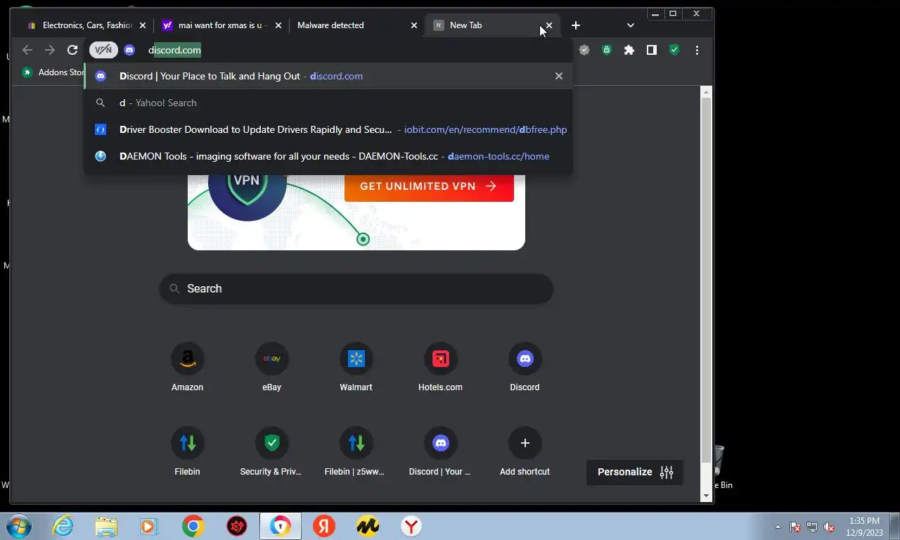Open the eBay shortcut
This screenshot has width=900, height=540.
pyautogui.click(x=271, y=368)
